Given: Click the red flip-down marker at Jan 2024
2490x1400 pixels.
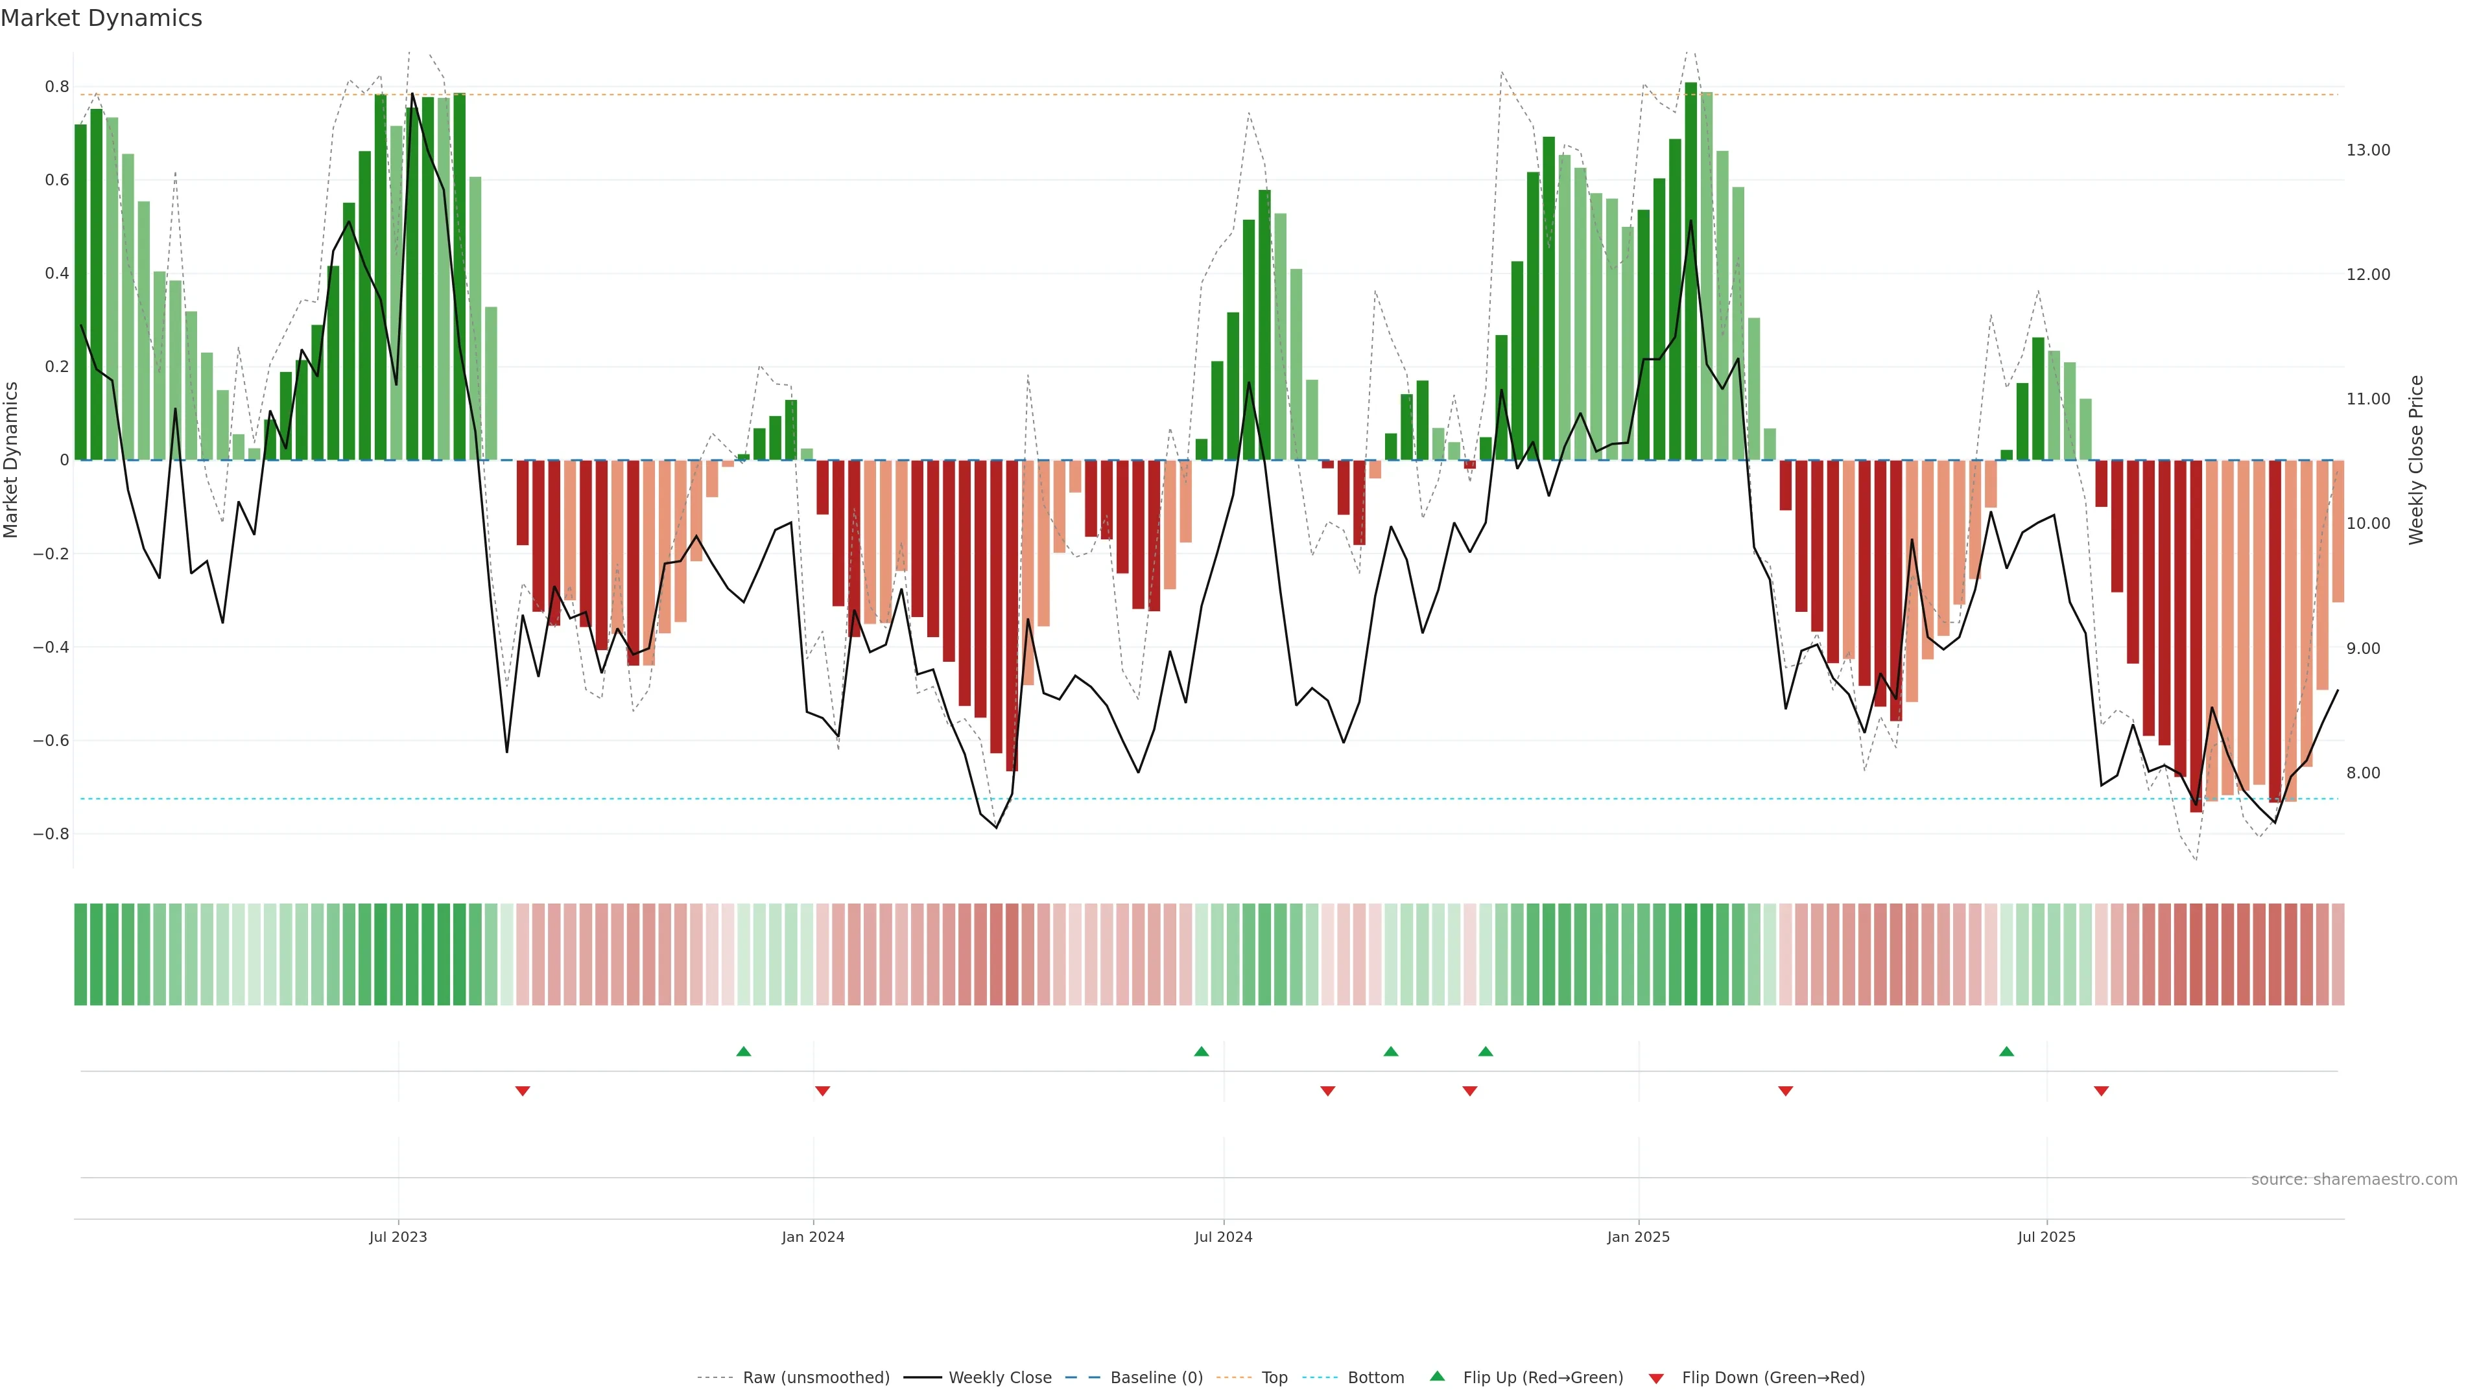Looking at the screenshot, I should [x=823, y=1091].
